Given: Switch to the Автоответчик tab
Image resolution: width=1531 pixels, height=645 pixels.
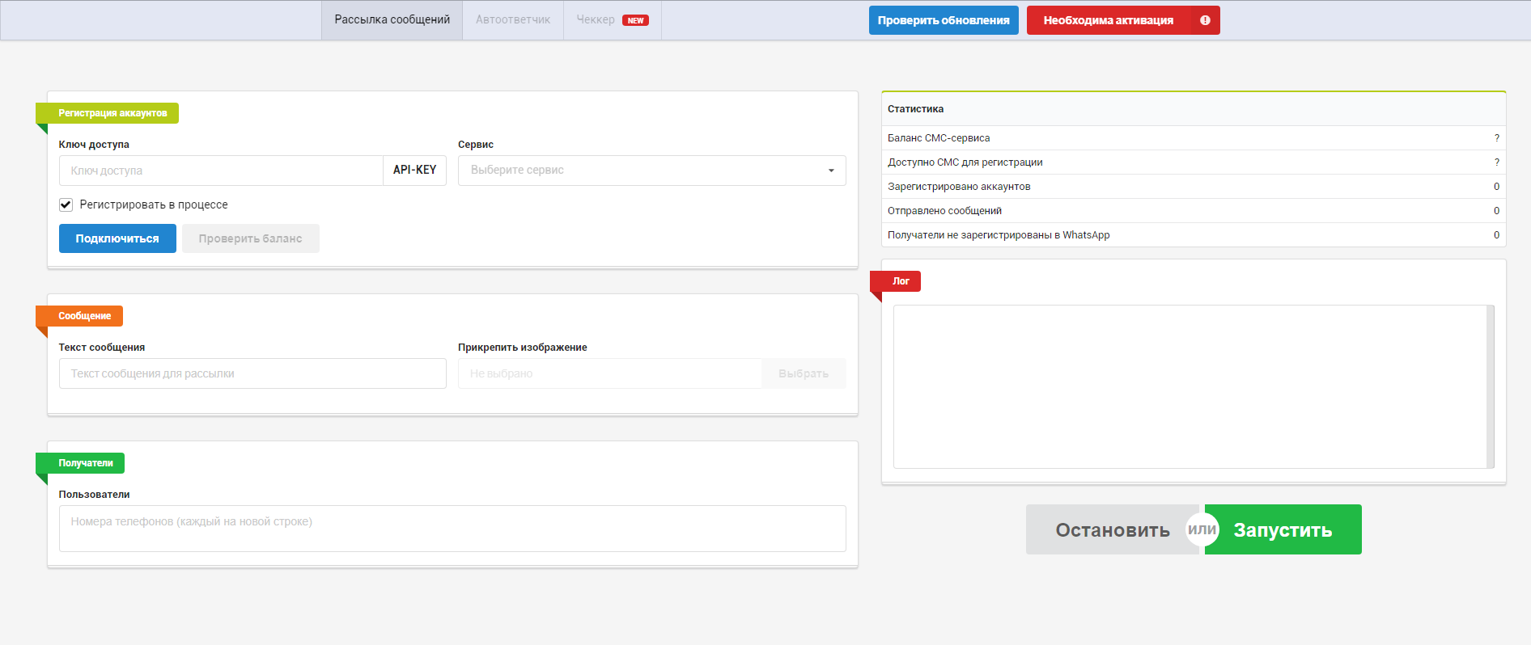Looking at the screenshot, I should [x=512, y=20].
